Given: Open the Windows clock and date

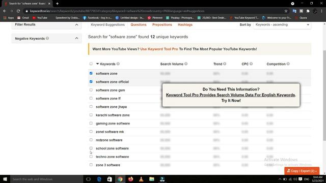Looking at the screenshot, I should point(318,179).
